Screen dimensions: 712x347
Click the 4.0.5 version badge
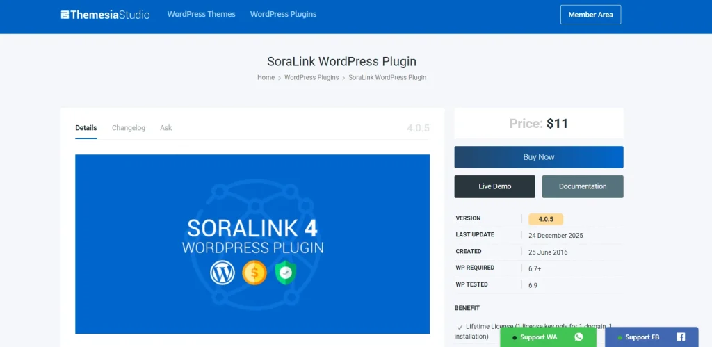click(x=546, y=219)
